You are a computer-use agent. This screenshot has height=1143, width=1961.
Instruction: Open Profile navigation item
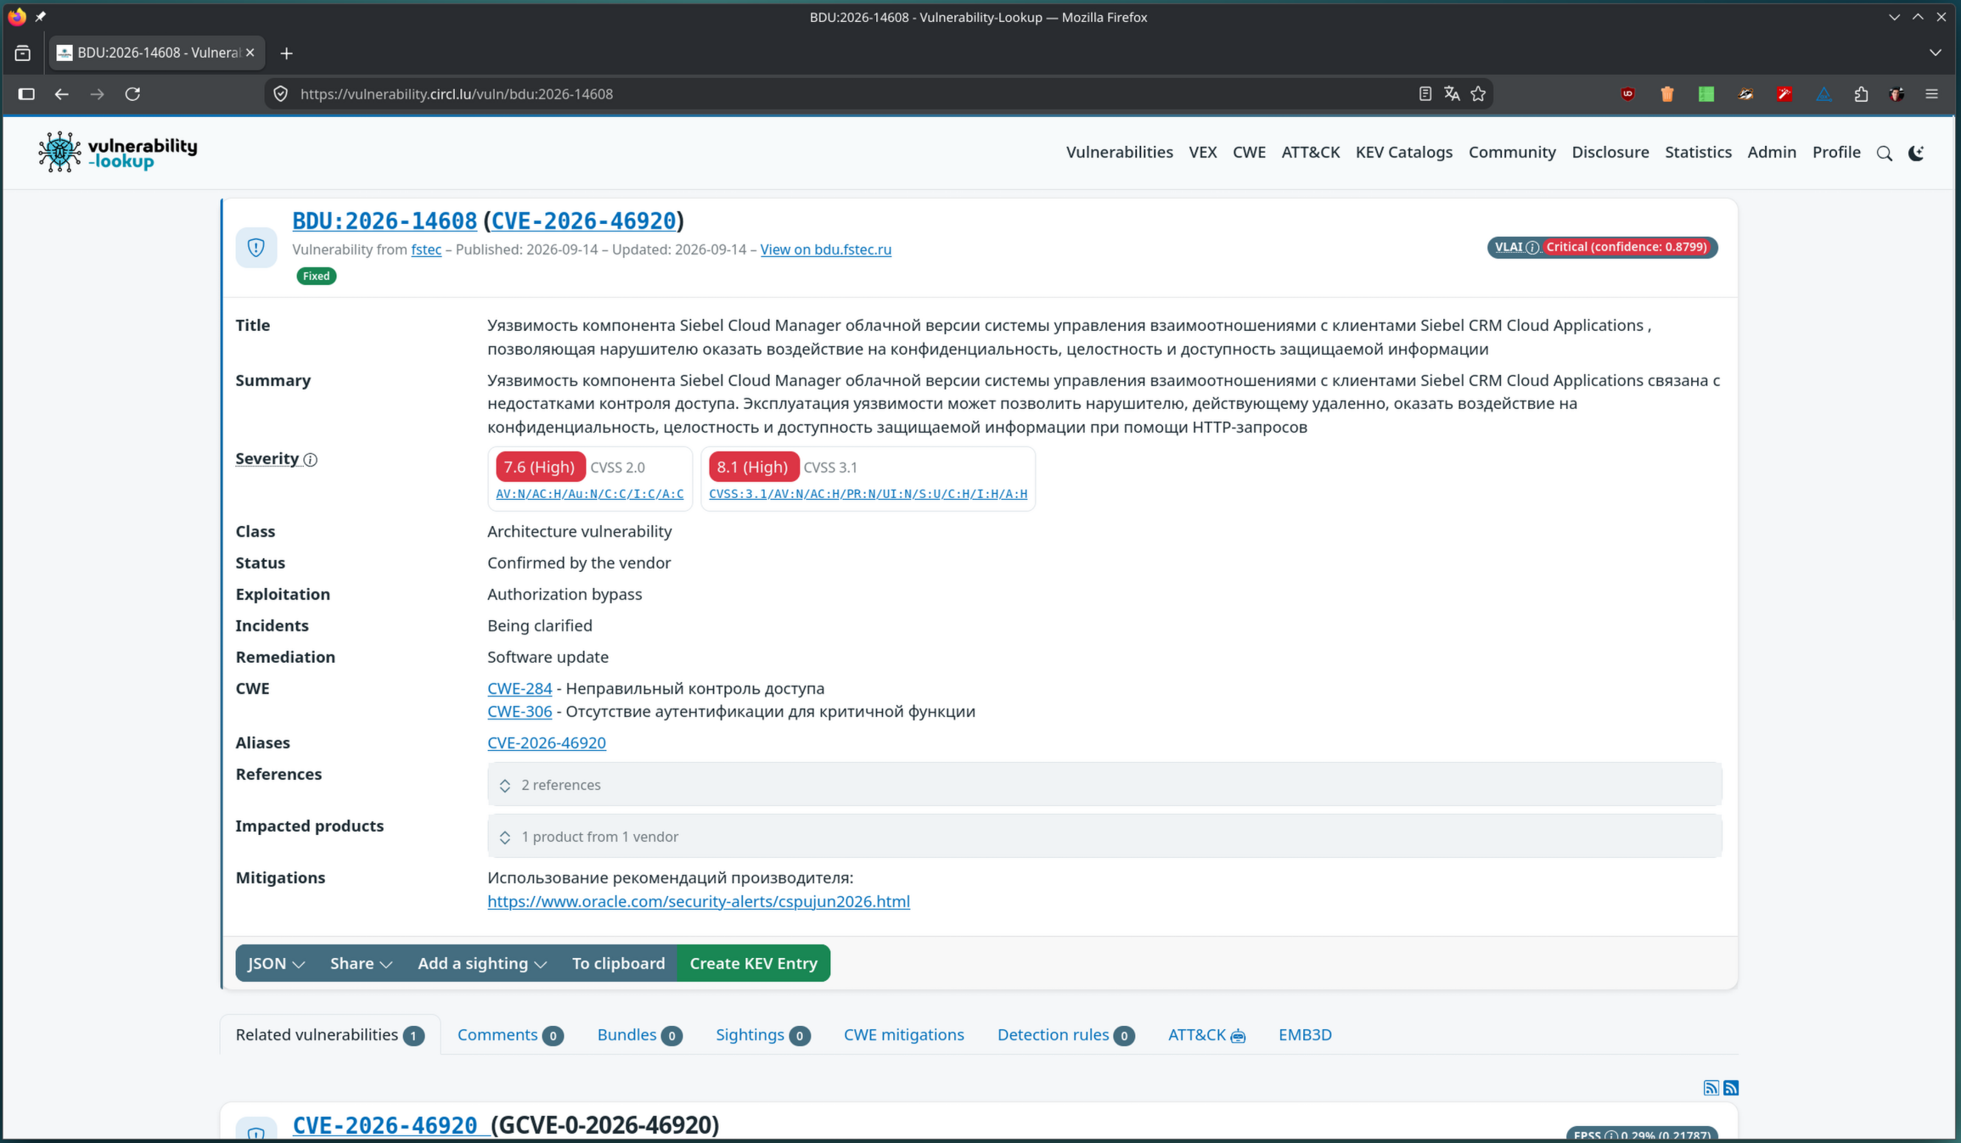point(1836,153)
